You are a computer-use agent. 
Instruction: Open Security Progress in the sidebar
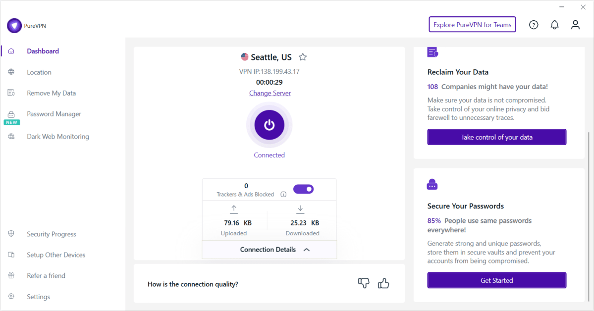(52, 234)
